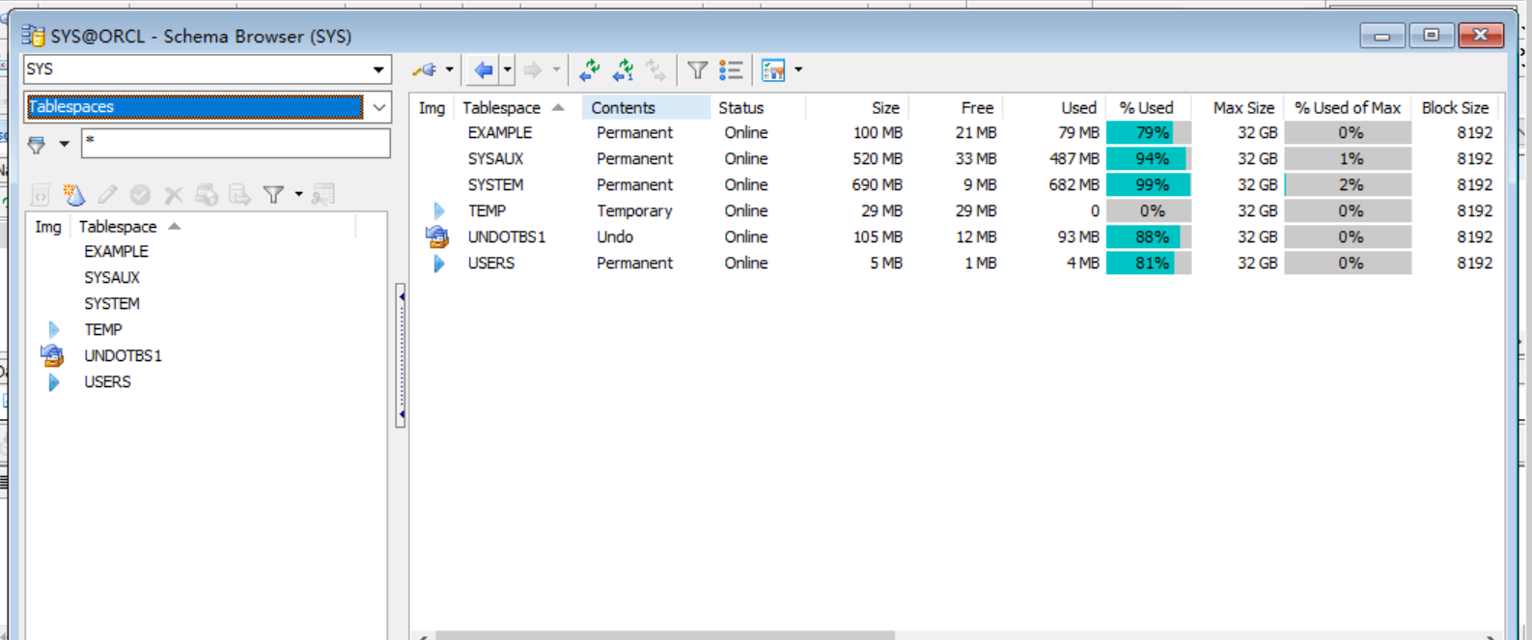
Task: Open the left toolbar funnel dropdown arrow
Action: [298, 195]
